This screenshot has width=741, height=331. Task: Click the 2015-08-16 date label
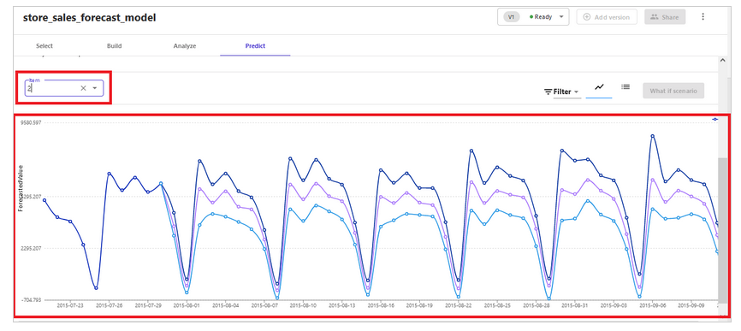(381, 305)
